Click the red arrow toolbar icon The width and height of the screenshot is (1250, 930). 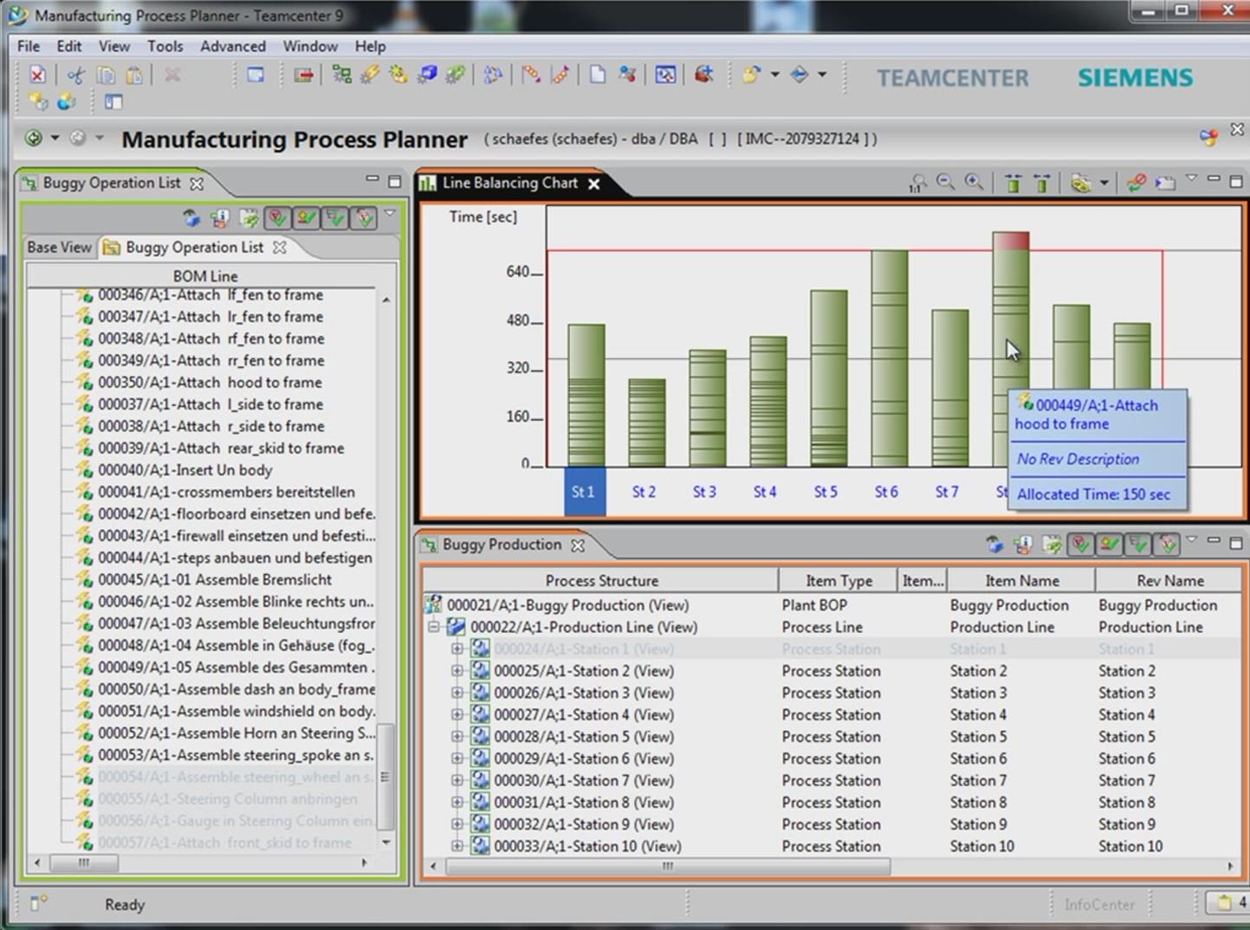coord(303,75)
